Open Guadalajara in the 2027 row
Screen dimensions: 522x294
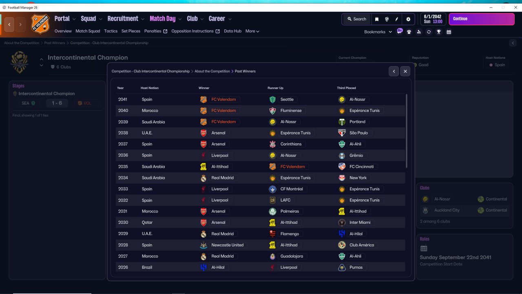[x=292, y=256]
